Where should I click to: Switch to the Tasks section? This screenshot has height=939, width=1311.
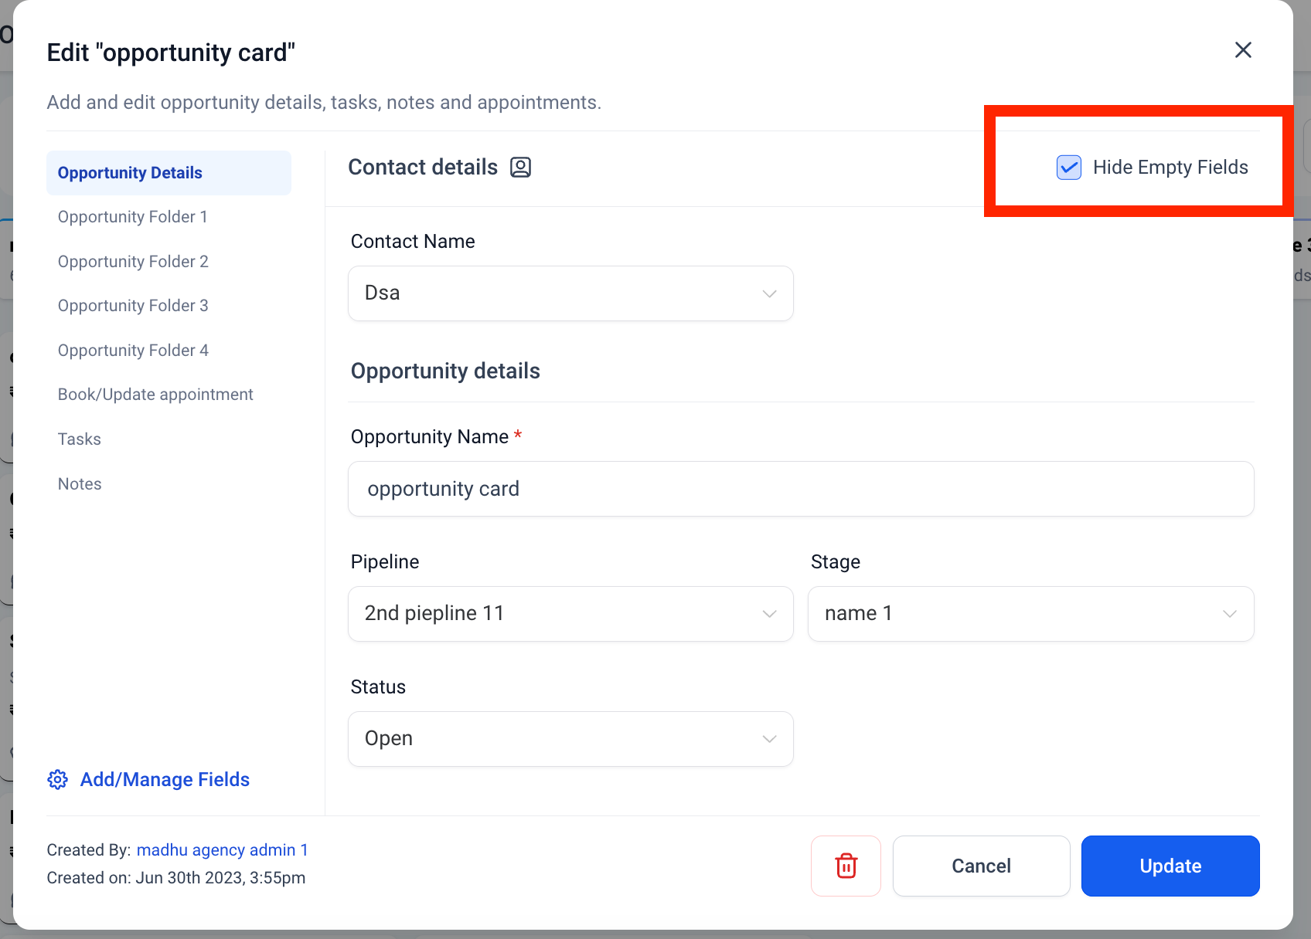click(80, 439)
